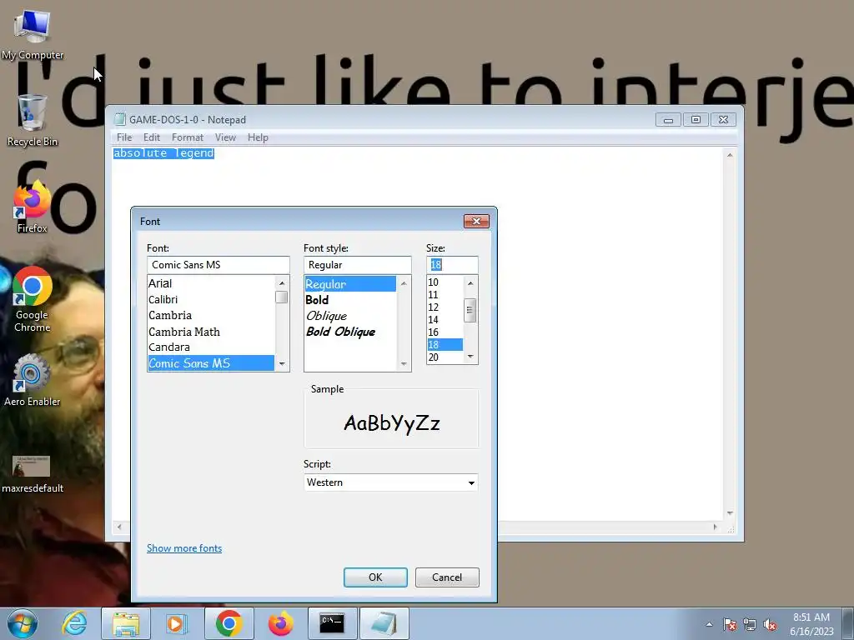The width and height of the screenshot is (854, 640).
Task: Open the Format menu in Notepad
Action: click(x=188, y=137)
